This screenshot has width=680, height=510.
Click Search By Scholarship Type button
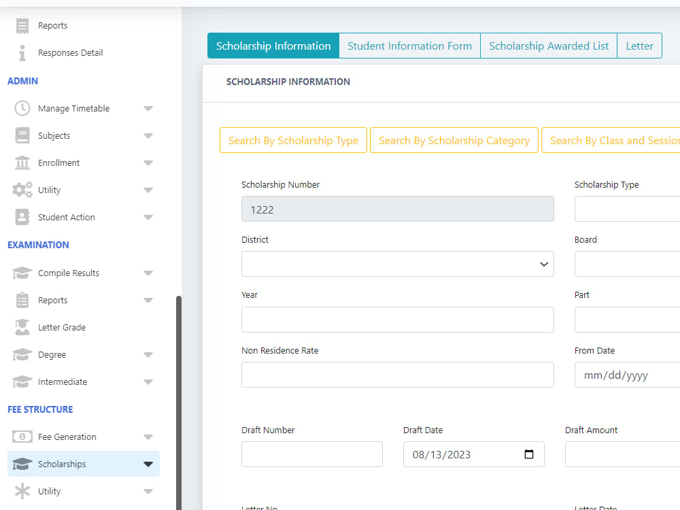tap(293, 140)
